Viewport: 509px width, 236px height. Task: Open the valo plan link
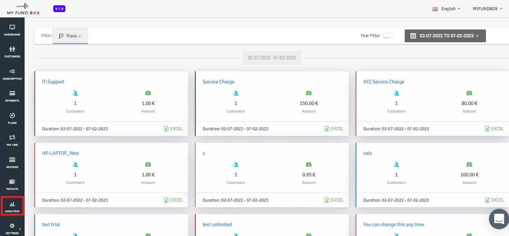click(368, 153)
